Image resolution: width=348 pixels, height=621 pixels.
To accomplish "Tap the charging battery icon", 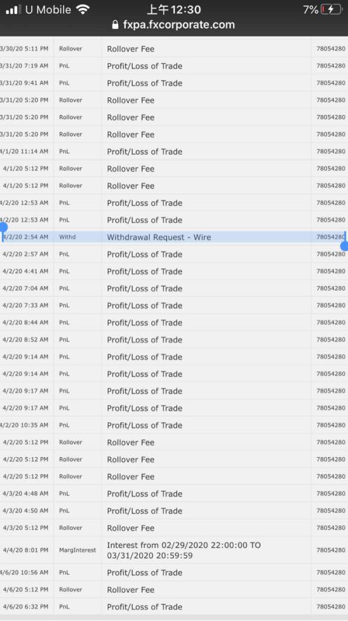I will (331, 9).
